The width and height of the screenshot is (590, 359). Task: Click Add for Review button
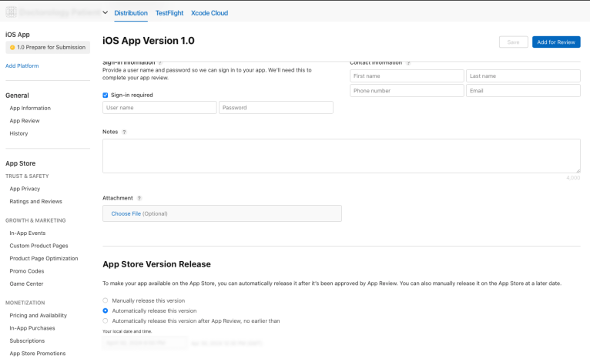[x=556, y=42]
